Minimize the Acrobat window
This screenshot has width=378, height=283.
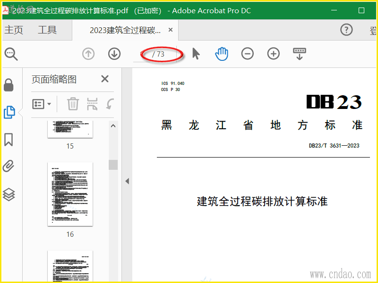tap(334, 10)
